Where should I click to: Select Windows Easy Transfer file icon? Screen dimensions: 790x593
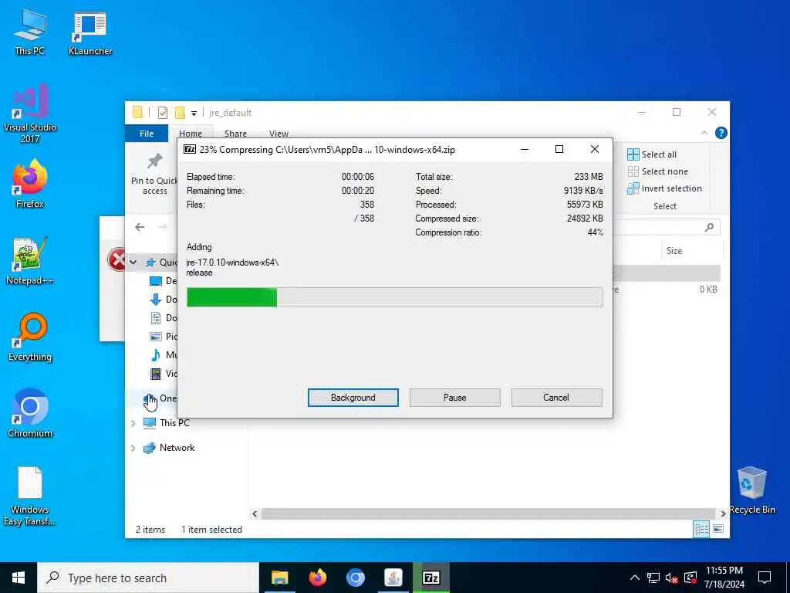(x=30, y=496)
